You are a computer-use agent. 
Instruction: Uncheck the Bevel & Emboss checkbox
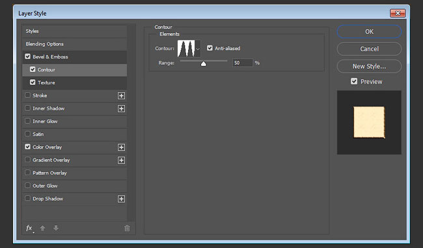[x=27, y=56]
